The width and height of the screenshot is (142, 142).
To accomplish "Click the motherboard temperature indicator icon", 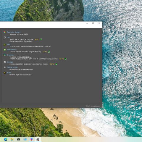I will point(49,52).
